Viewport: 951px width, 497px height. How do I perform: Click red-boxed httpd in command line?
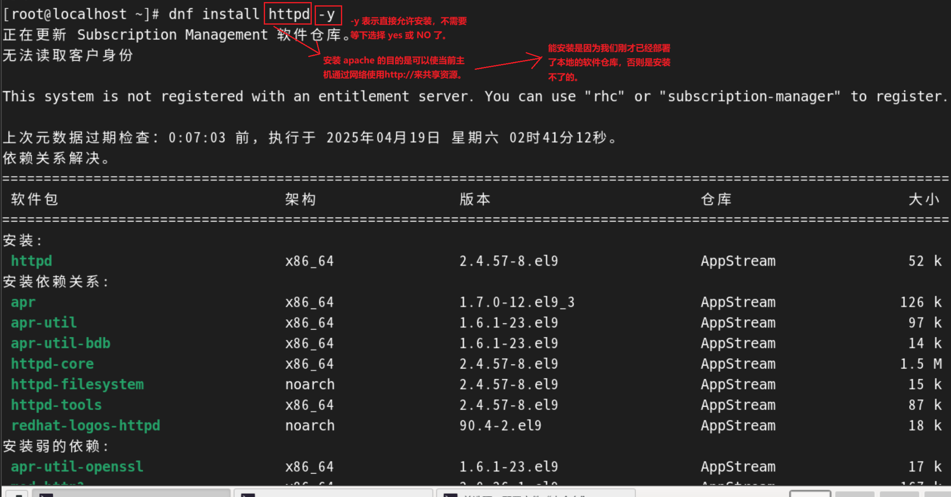pyautogui.click(x=288, y=14)
